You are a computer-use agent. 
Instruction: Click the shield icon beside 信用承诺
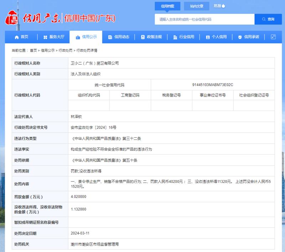tap(240, 37)
